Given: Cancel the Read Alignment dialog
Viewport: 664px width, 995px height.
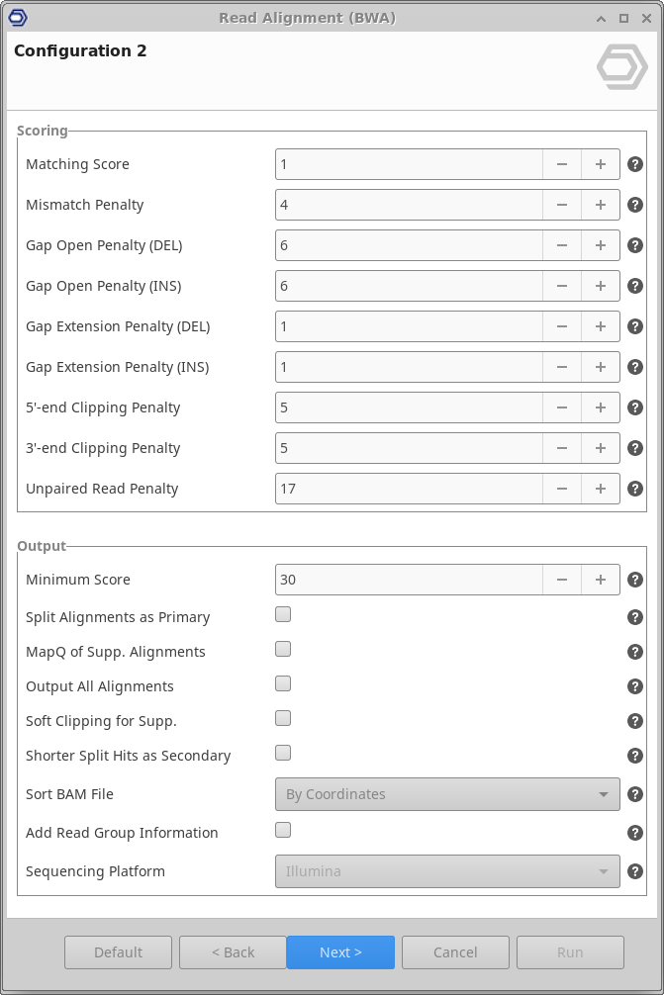Looking at the screenshot, I should [x=455, y=952].
